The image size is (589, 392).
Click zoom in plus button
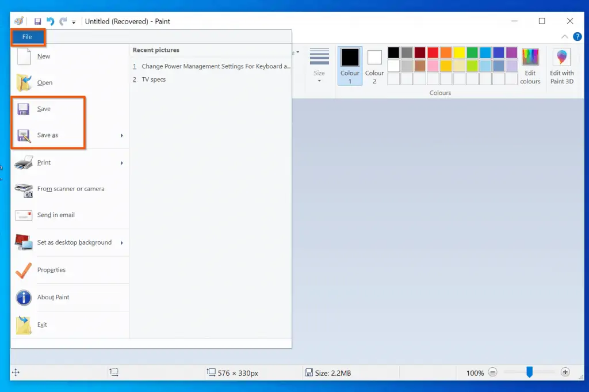coord(565,372)
